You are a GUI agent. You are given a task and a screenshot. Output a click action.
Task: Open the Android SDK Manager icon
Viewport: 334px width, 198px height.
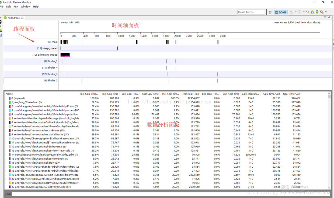pyautogui.click(x=312, y=12)
